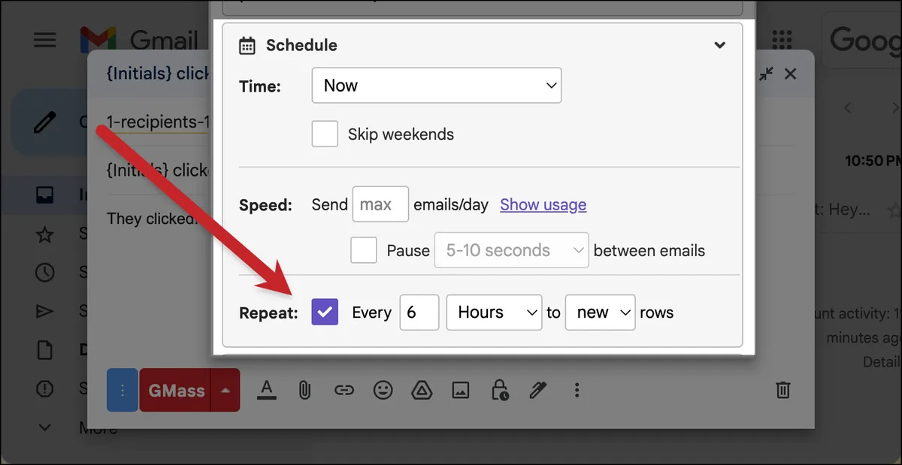Toggle confidential mode lock-clock icon

tap(499, 390)
